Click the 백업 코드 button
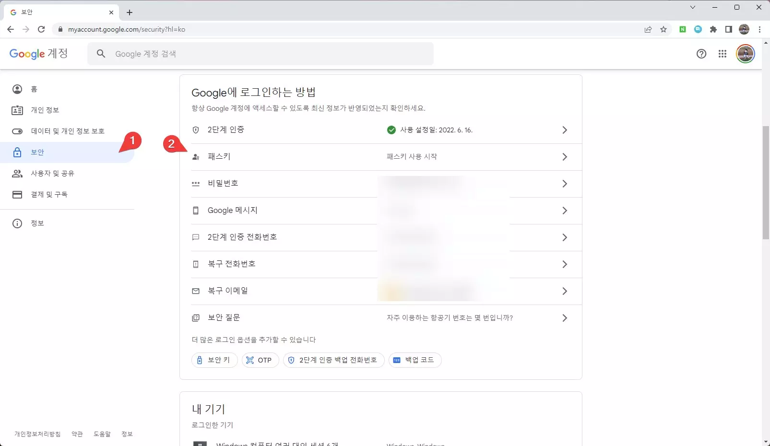This screenshot has width=770, height=446. click(x=415, y=360)
